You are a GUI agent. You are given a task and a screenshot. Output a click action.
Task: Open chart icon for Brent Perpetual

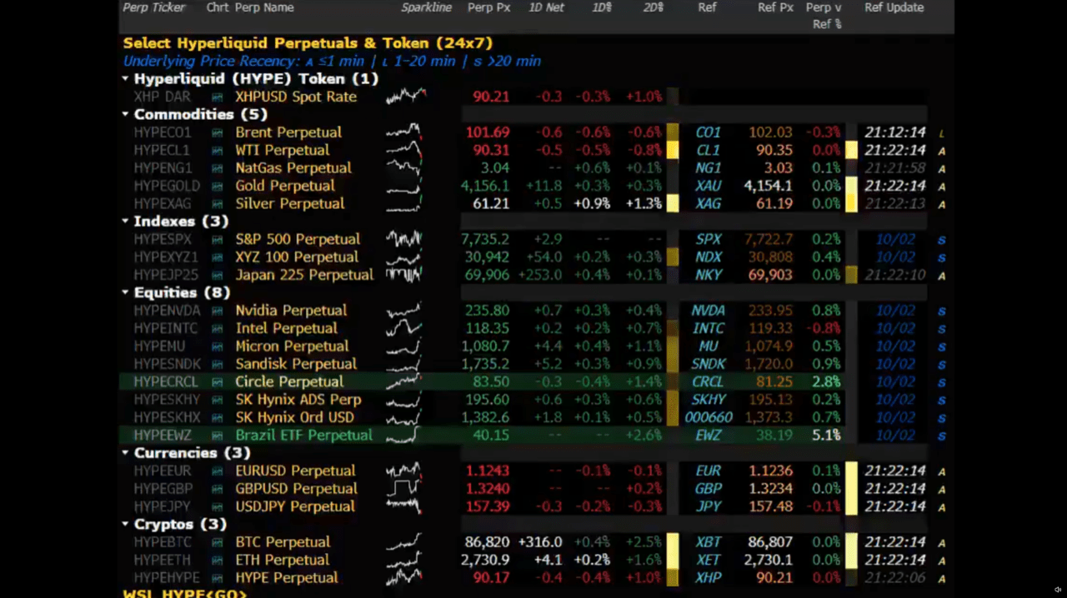point(217,132)
